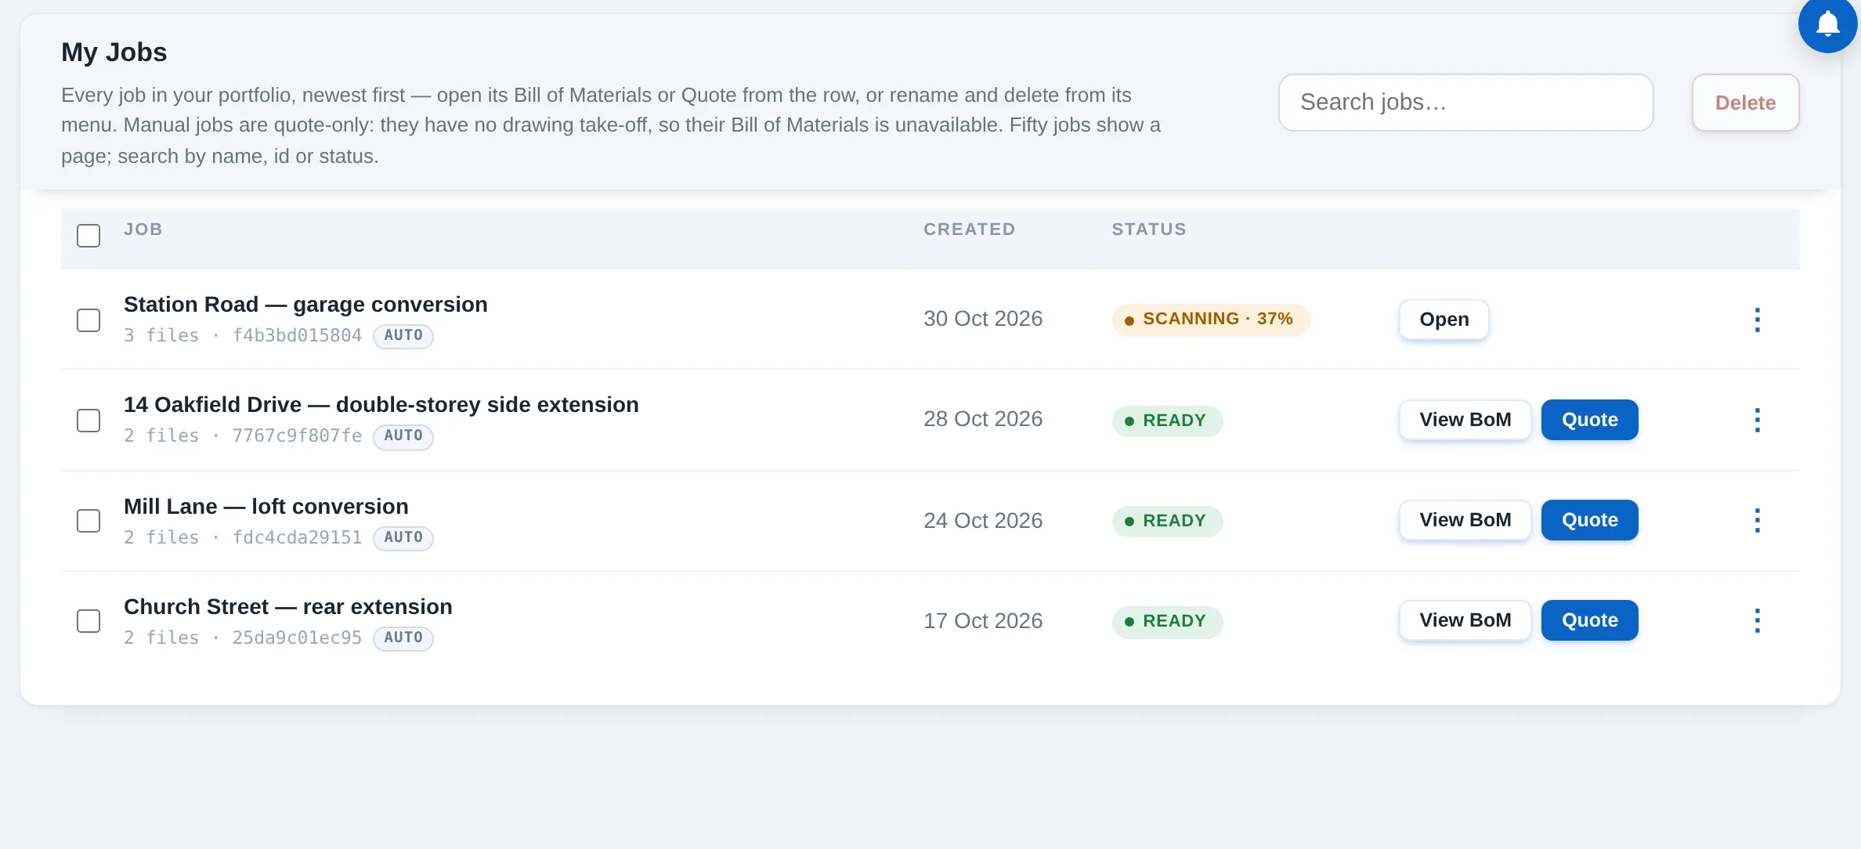Open the notifications bell
1861x849 pixels.
point(1827,23)
